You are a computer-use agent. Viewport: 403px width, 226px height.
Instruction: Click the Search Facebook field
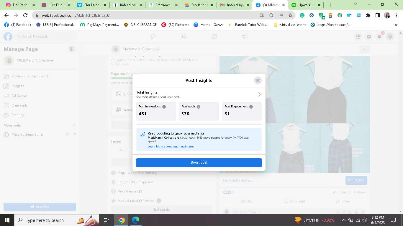tap(45, 36)
